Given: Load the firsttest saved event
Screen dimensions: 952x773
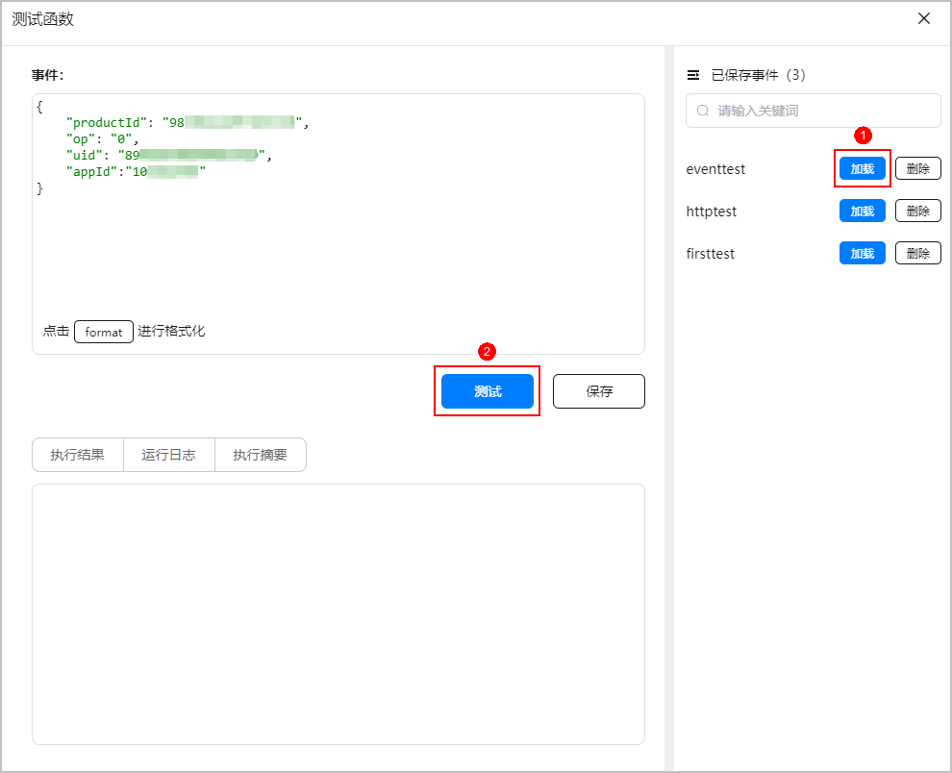Looking at the screenshot, I should coord(862,254).
